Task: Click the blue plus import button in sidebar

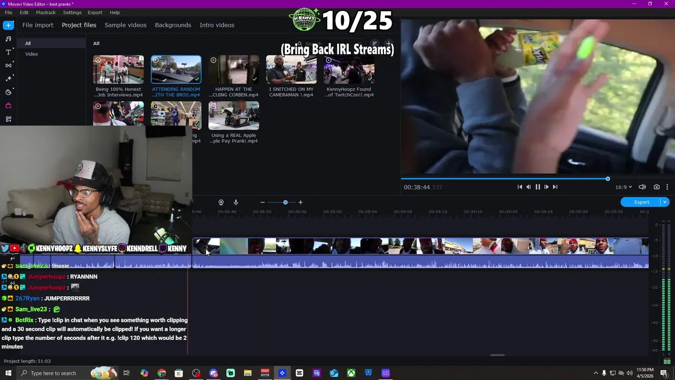Action: [8, 25]
